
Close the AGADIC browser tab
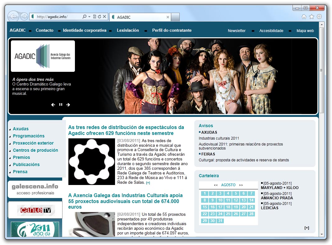(168, 17)
